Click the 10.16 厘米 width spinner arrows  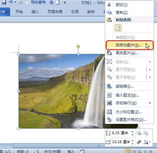pyautogui.click(x=132, y=142)
